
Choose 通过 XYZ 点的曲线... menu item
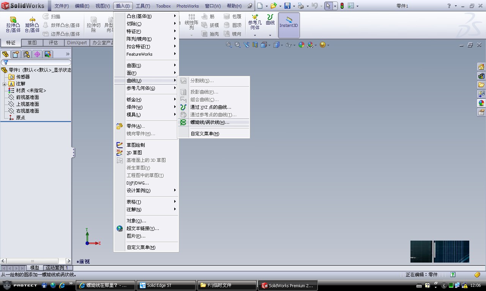click(214, 107)
